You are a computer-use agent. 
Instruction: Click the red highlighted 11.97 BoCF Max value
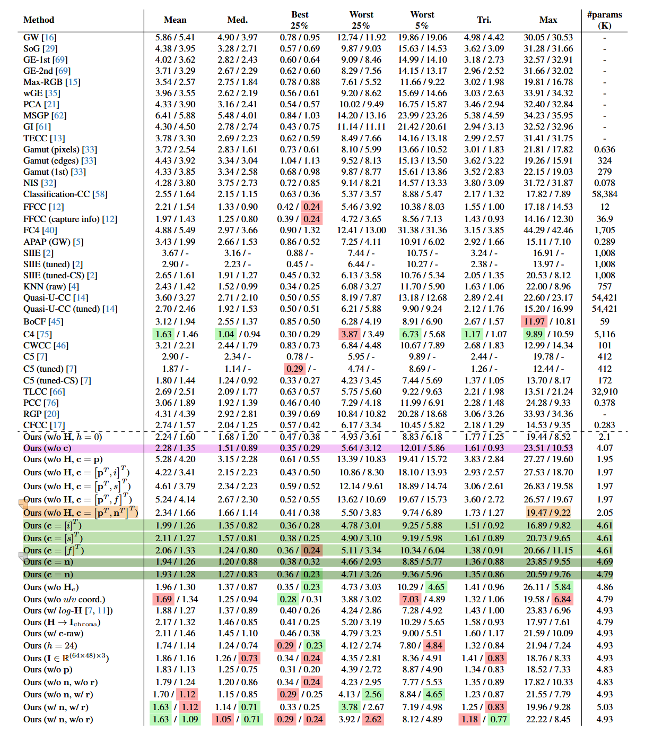pyautogui.click(x=534, y=321)
